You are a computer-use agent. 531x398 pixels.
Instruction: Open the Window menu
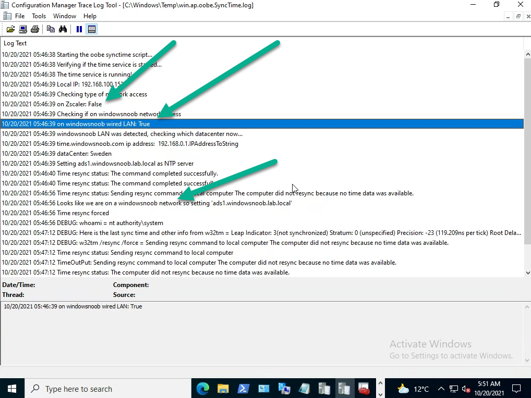pos(64,16)
